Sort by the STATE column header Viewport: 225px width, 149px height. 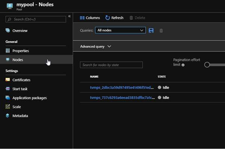coord(162,77)
